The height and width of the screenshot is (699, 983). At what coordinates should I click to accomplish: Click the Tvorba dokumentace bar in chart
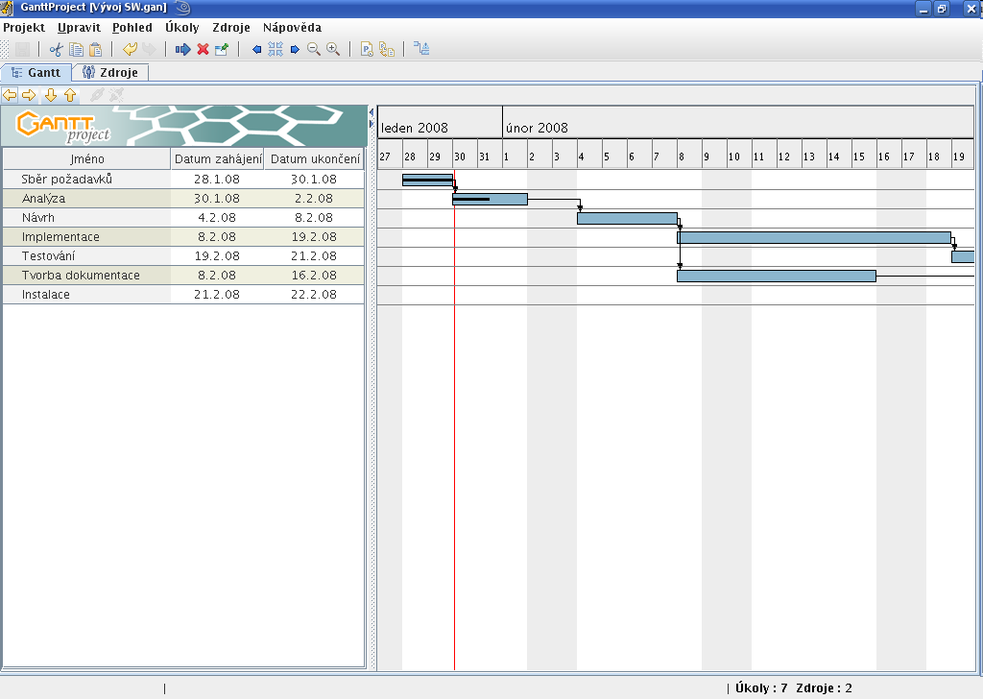click(777, 276)
